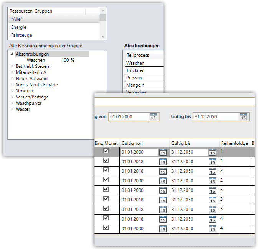
Task: Select Trocknen in Teilprozess table
Action: point(144,70)
